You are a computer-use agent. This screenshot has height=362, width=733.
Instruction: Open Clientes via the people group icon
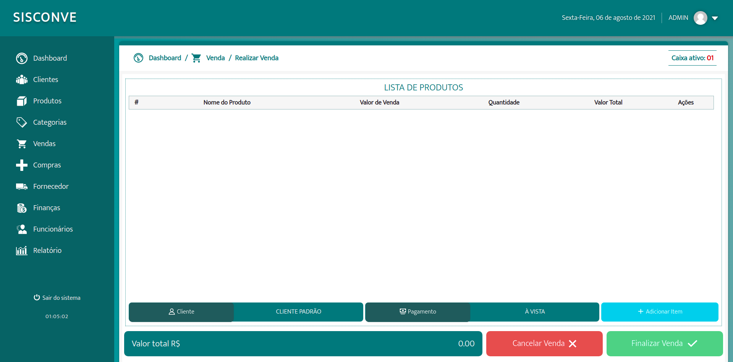[22, 80]
